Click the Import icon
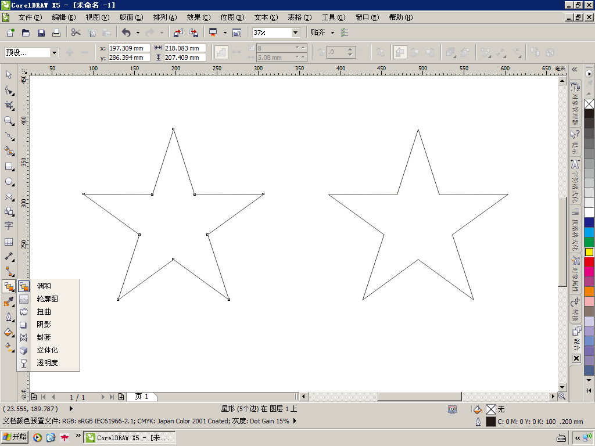This screenshot has width=595, height=446. click(178, 33)
